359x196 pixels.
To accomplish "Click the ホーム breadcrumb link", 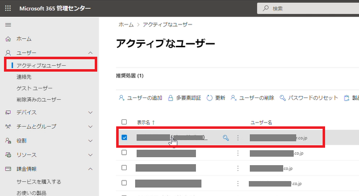I will pos(126,25).
